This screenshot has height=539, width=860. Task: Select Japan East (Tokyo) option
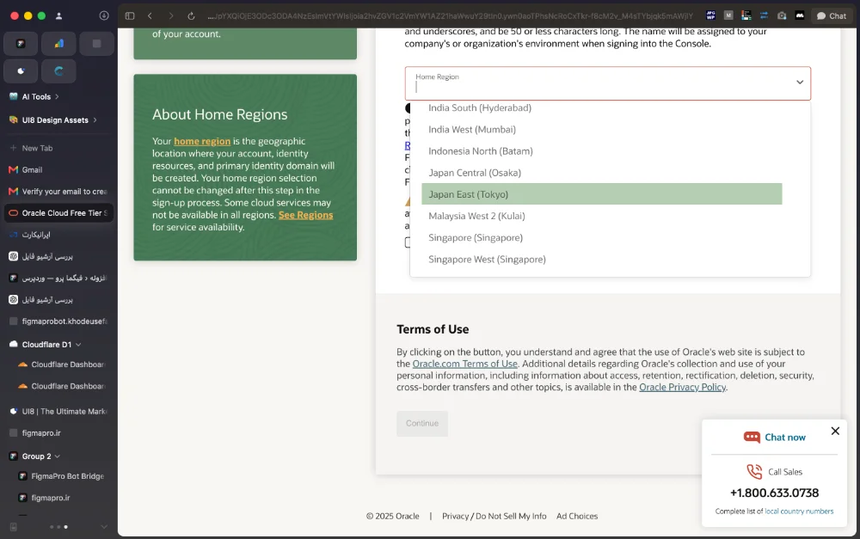[x=602, y=194]
